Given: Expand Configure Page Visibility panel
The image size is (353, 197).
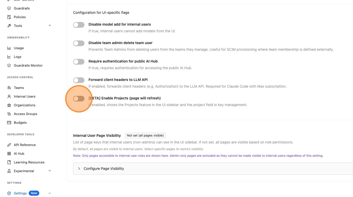Looking at the screenshot, I should (79, 169).
